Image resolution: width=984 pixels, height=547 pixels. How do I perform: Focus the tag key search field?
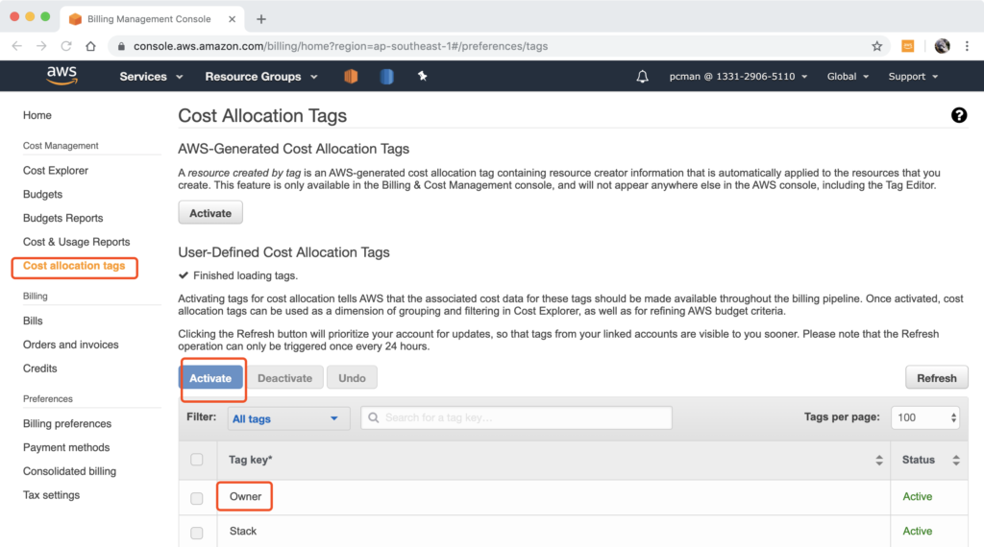[516, 417]
